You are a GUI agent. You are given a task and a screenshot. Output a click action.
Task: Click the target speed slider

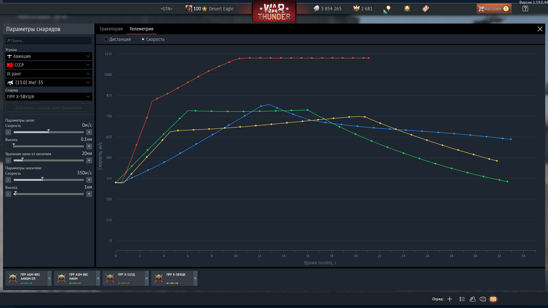pyautogui.click(x=49, y=132)
